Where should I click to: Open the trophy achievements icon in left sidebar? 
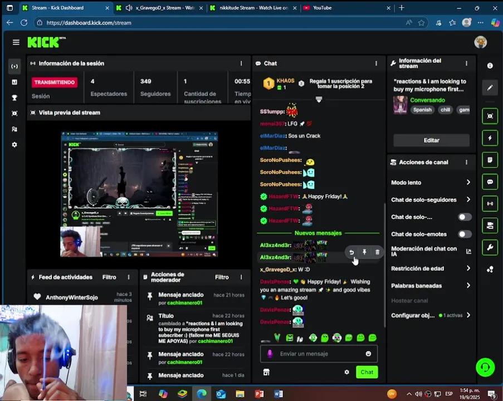point(14,98)
